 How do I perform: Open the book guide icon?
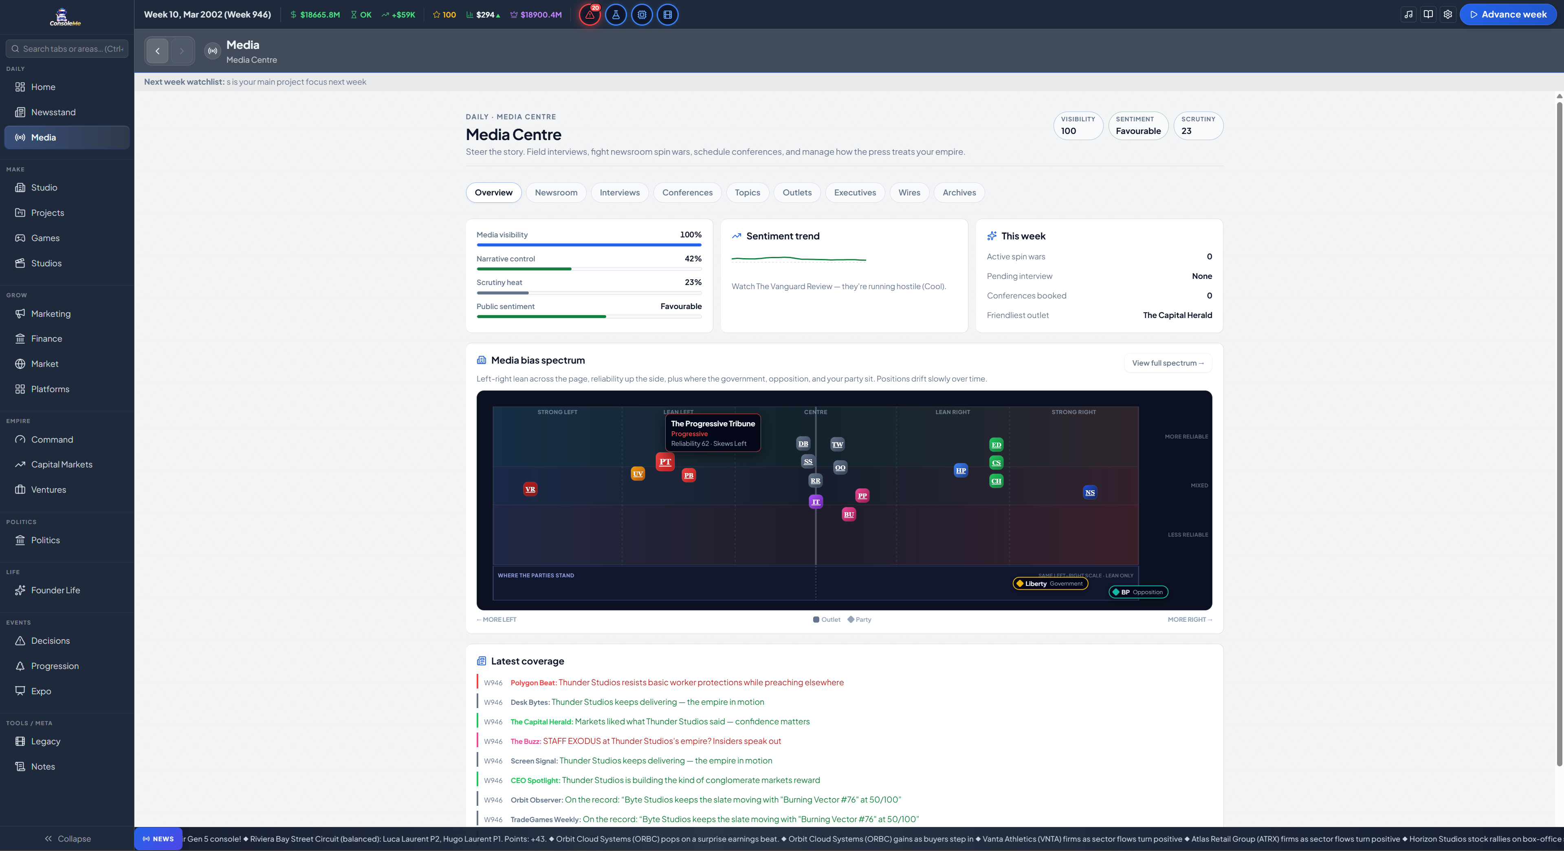1428,15
